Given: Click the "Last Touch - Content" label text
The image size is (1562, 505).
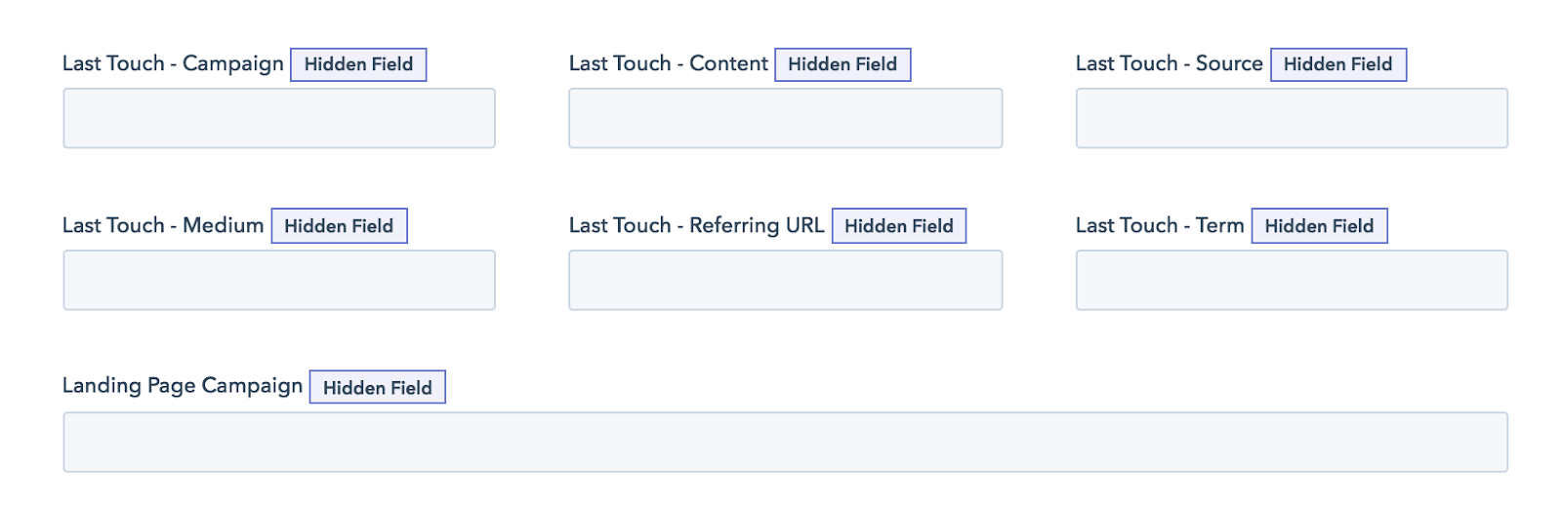Looking at the screenshot, I should coord(669,64).
